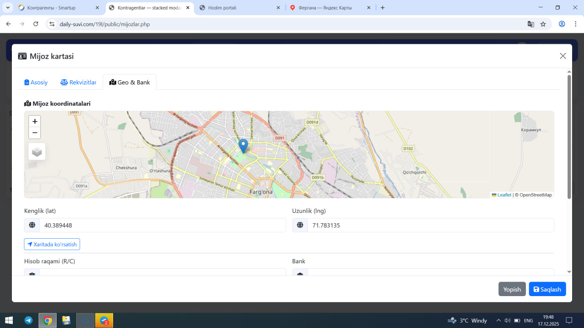Click the Google Translate icon in address bar
The image size is (584, 328).
click(531, 24)
